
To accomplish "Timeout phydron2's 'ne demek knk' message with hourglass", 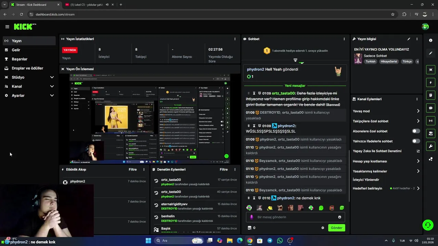I will coord(254,198).
